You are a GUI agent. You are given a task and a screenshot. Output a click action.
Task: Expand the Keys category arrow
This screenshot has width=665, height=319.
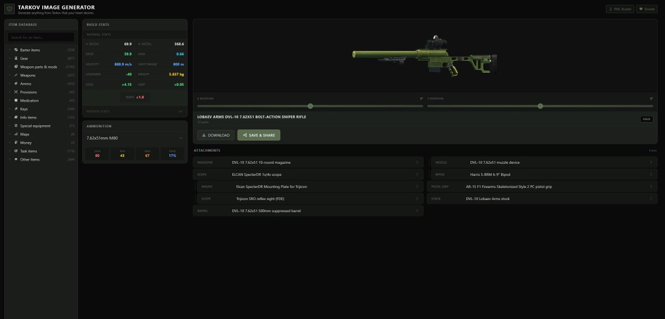click(9, 109)
